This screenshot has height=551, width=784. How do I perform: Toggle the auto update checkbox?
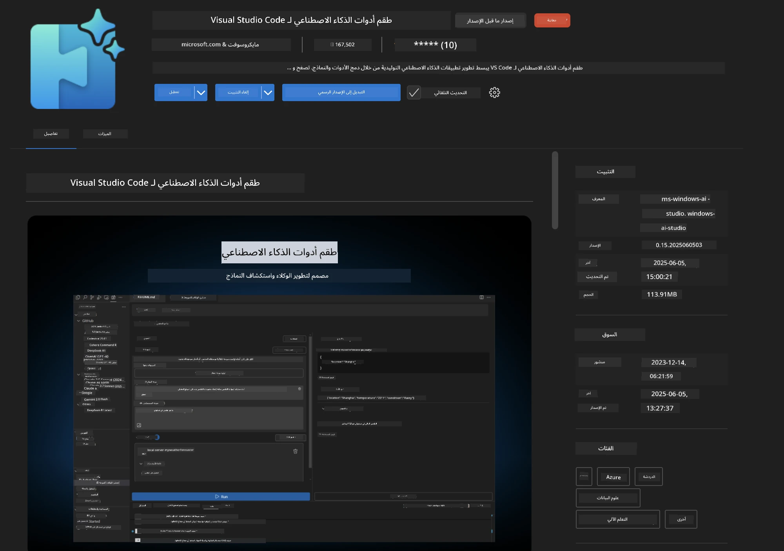click(x=414, y=92)
